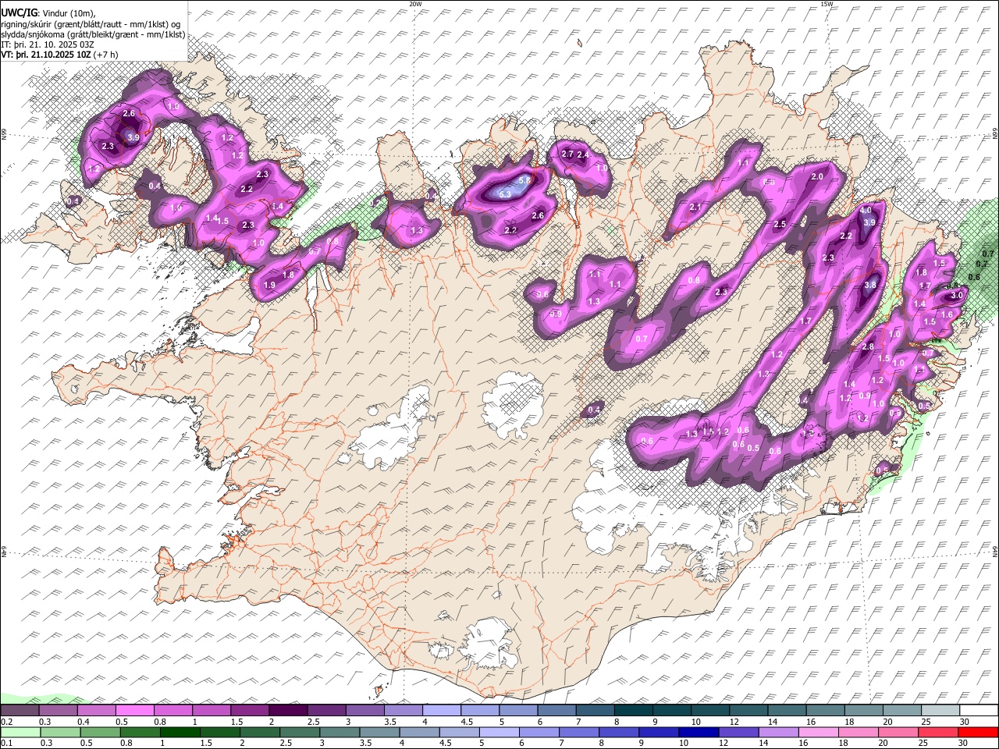This screenshot has width=999, height=749.
Task: Click the 2.0 precipitation value on the map
Action: 818,177
